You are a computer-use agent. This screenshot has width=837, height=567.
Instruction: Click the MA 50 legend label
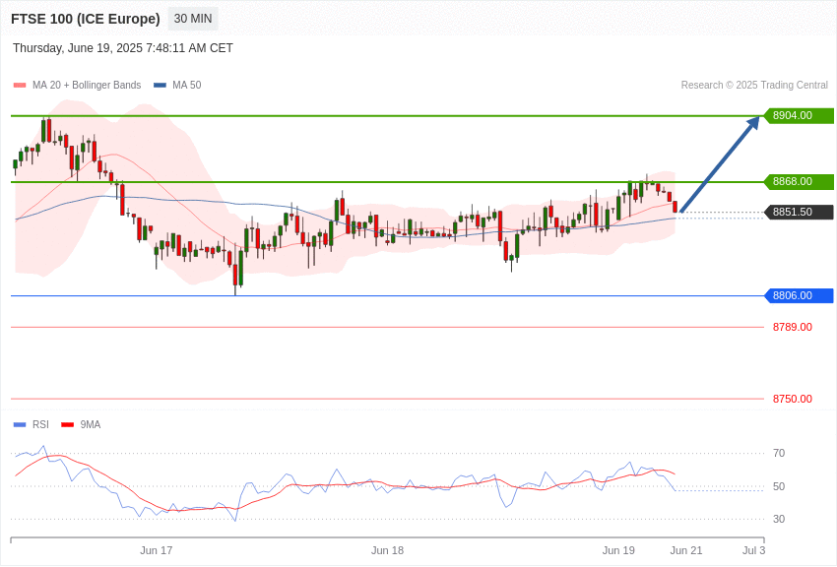(187, 85)
